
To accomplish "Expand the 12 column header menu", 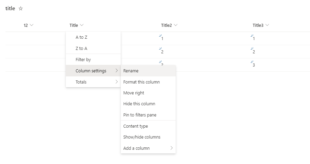I will 29,25.
